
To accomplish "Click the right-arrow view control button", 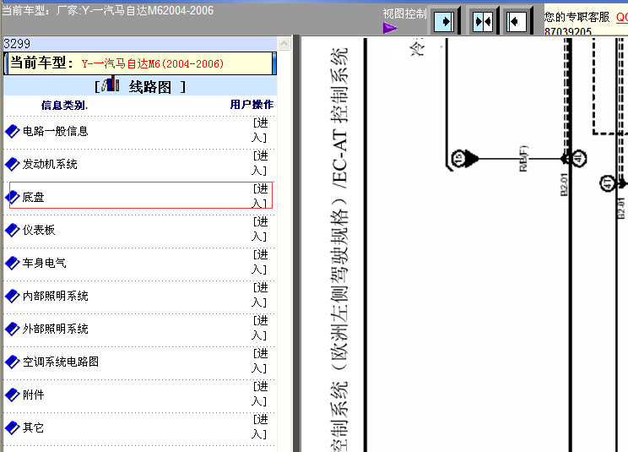I will [x=445, y=21].
